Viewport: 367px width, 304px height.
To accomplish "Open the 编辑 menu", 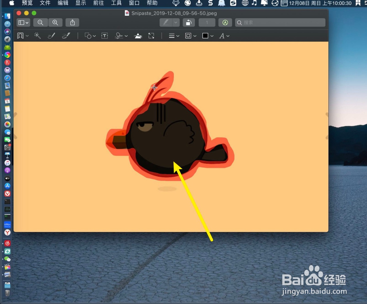I will [x=63, y=3].
